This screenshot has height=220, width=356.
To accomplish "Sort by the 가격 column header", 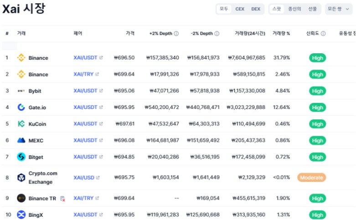I will 130,33.
